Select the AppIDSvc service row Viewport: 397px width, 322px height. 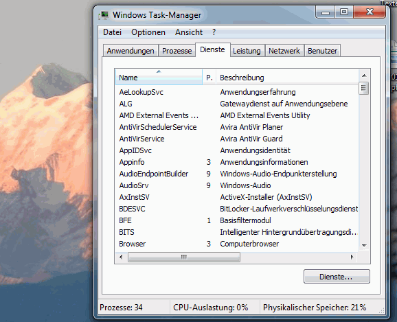pyautogui.click(x=237, y=150)
